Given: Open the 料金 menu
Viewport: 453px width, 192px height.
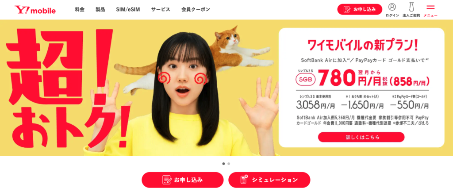Looking at the screenshot, I should 80,10.
